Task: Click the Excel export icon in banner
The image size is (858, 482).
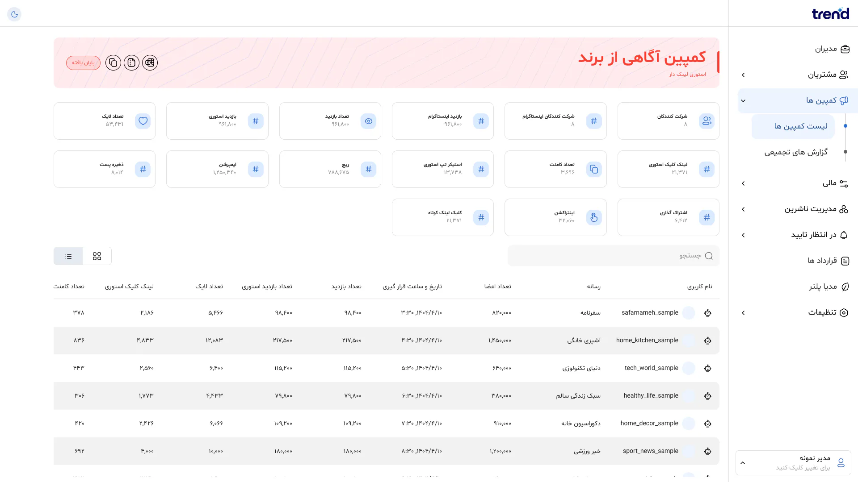Action: (150, 62)
